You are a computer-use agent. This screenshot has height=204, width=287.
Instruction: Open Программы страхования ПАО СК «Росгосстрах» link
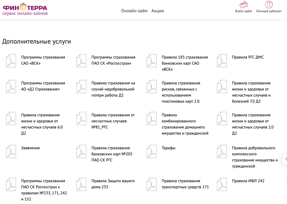(113, 60)
